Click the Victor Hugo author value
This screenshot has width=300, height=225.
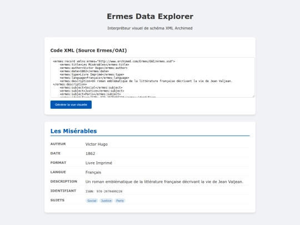97,144
